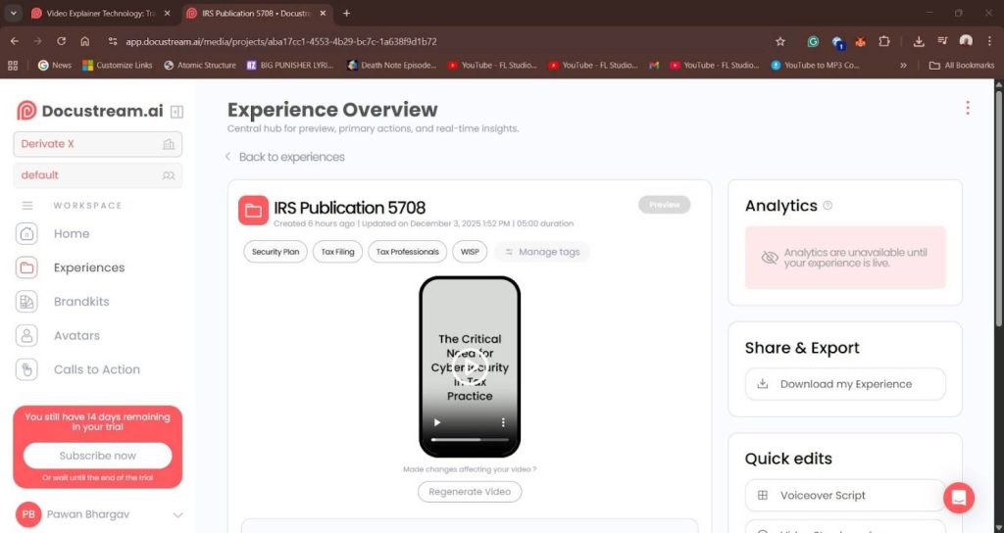Click the organization building icon beside Derivate X
Viewport: 1004px width, 533px height.
169,144
